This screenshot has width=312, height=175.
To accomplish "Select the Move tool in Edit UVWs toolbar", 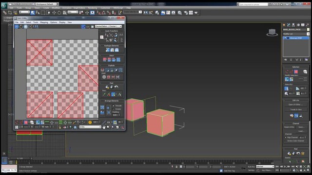I will click(x=17, y=27).
